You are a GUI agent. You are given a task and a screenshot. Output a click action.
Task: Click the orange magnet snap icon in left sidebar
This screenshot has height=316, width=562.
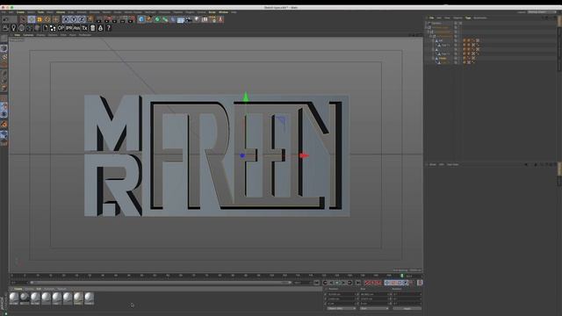(4, 125)
